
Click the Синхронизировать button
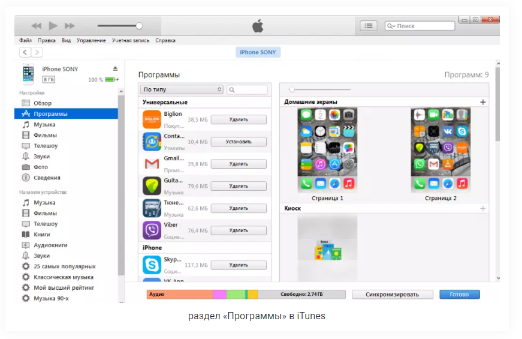(393, 295)
